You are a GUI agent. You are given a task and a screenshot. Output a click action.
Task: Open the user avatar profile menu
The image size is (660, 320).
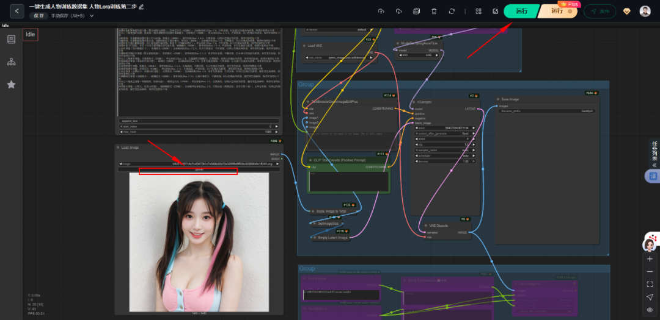645,12
